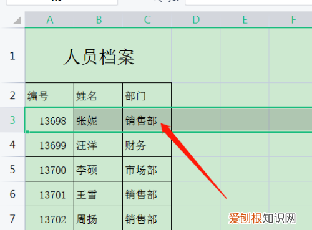Viewport: 312px width, 230px height.
Task: Select row 7 header
Action: coord(12,218)
